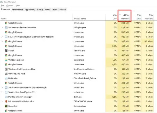Image resolution: width=157 pixels, height=113 pixels.
Task: Click Service Host Local Service (No Network) icon
Action: 6,88
